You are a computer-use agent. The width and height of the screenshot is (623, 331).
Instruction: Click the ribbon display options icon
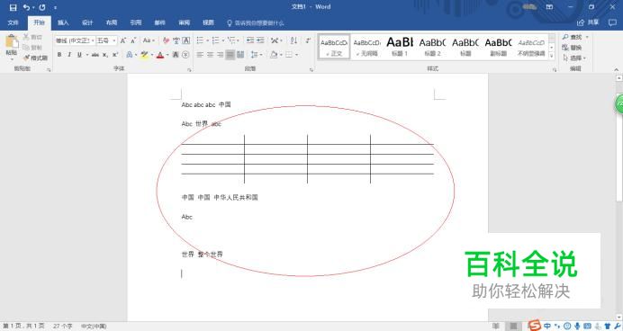pos(549,7)
